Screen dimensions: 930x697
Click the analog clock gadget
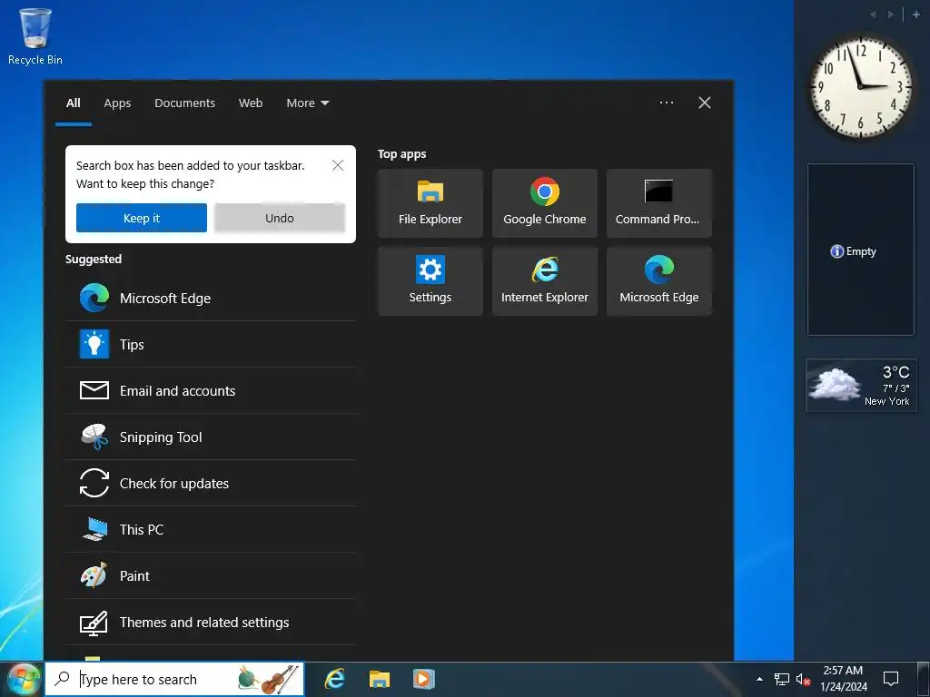coord(860,86)
